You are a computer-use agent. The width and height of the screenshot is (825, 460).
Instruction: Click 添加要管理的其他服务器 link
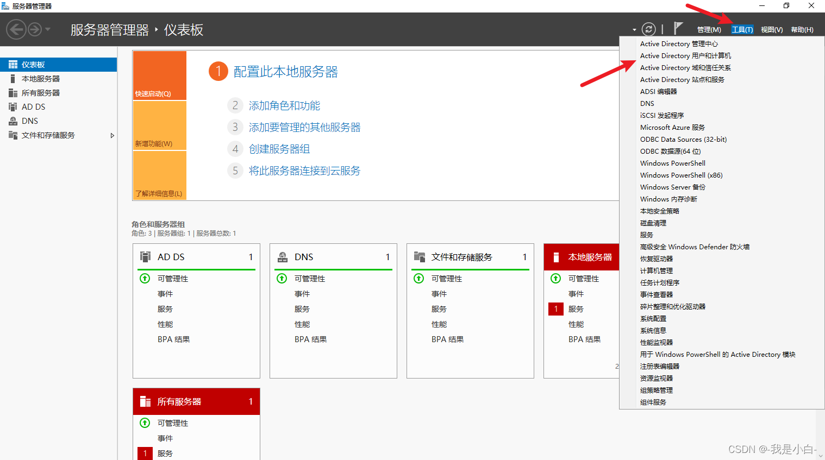pos(304,128)
